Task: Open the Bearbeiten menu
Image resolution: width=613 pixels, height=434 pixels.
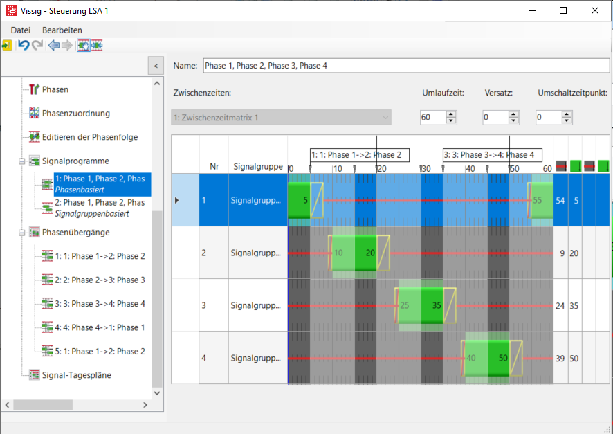Action: [x=62, y=30]
